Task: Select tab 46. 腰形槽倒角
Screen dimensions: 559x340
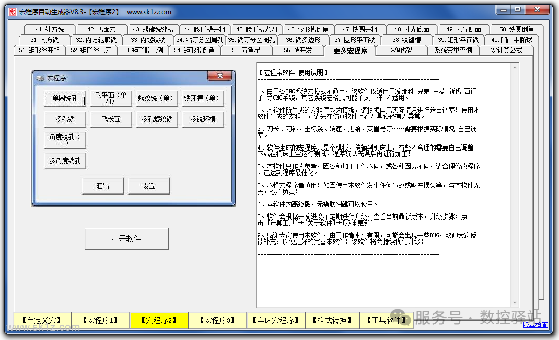Action: click(308, 29)
